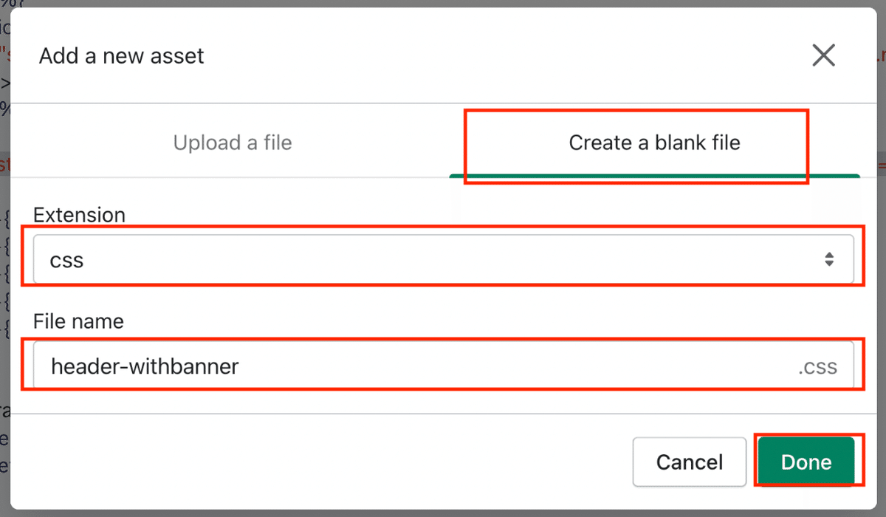
Task: Switch to the Upload a file tab
Action: pos(233,143)
